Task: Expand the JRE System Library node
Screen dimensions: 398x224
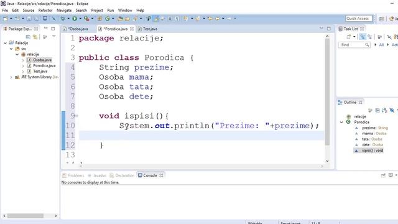Action: 11,77
